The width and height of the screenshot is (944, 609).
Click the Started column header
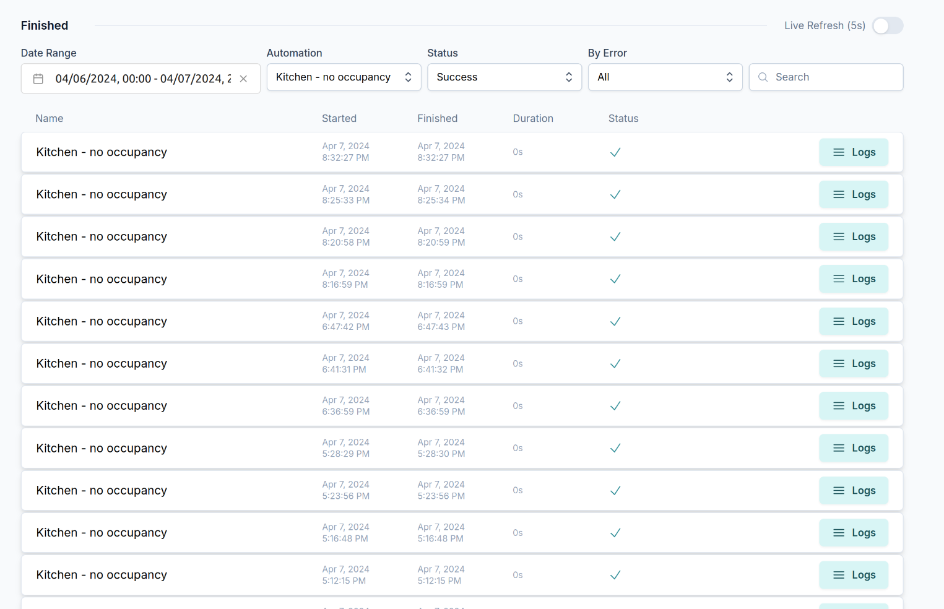[339, 118]
